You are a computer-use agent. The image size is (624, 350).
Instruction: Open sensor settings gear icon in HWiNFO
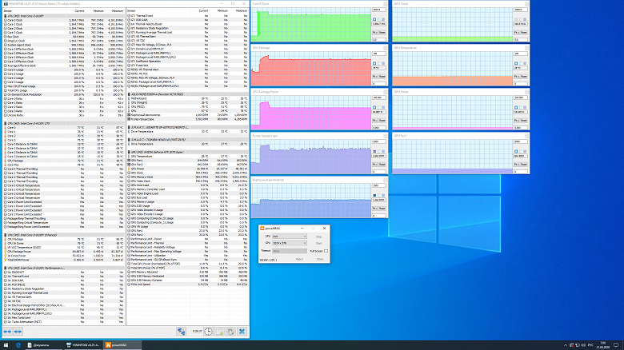[x=230, y=332]
